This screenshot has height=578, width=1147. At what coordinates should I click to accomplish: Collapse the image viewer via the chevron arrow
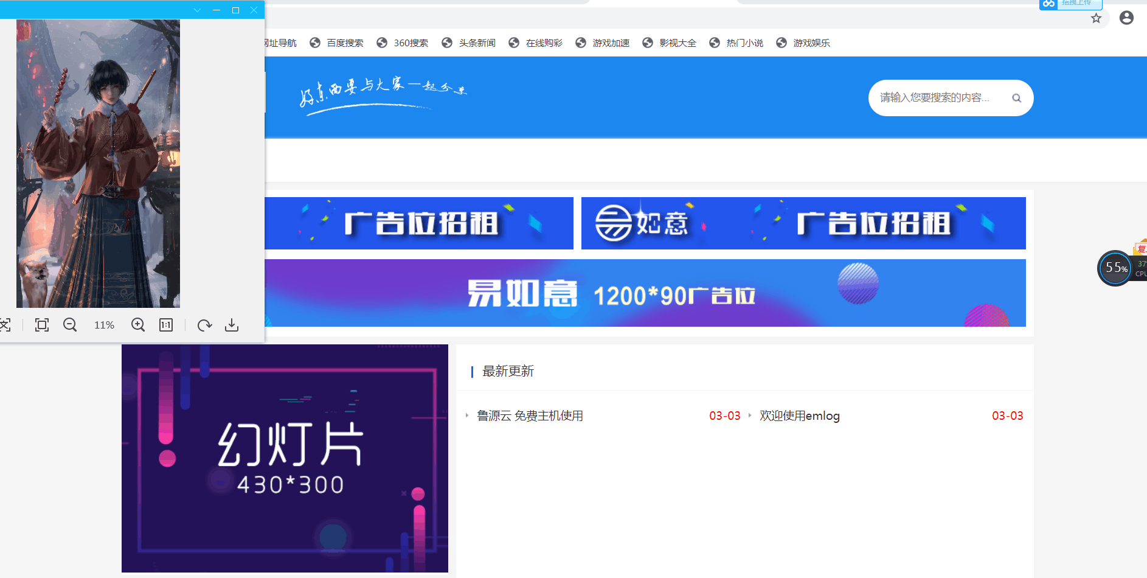pos(196,10)
